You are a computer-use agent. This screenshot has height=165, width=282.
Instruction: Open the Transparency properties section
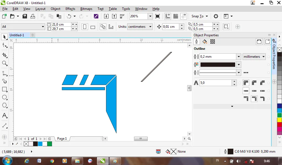[213, 42]
